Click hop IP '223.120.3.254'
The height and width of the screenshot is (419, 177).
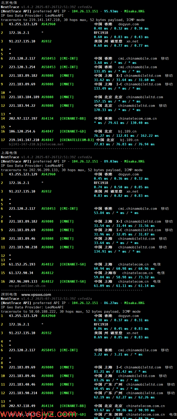(x=22, y=67)
